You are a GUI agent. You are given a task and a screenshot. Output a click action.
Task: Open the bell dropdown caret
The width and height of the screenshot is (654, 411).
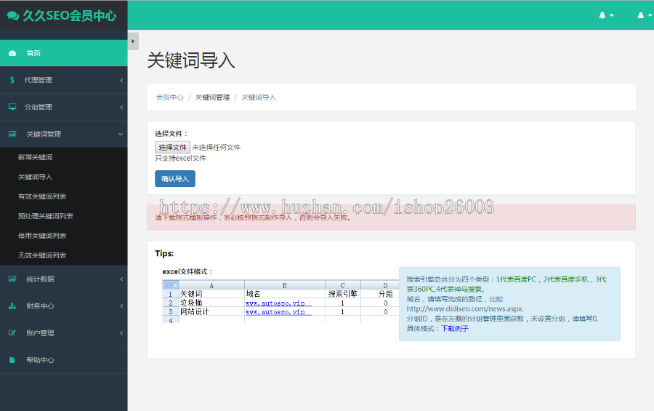(612, 15)
